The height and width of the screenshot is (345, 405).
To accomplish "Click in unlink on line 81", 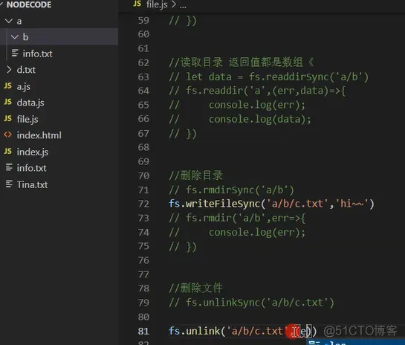I will click(203, 331).
